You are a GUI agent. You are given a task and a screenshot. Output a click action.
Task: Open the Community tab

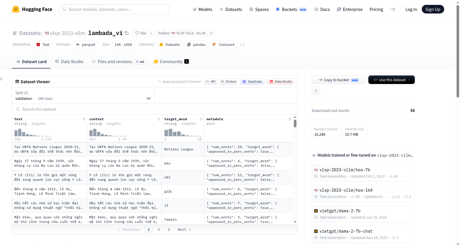coord(171,61)
